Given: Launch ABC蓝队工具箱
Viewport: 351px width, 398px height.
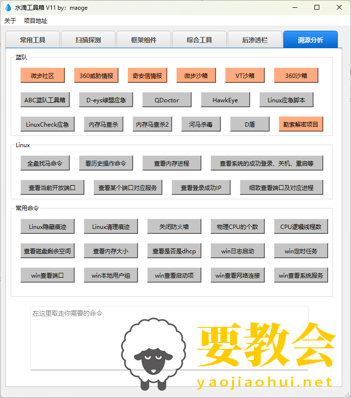Looking at the screenshot, I should click(45, 100).
